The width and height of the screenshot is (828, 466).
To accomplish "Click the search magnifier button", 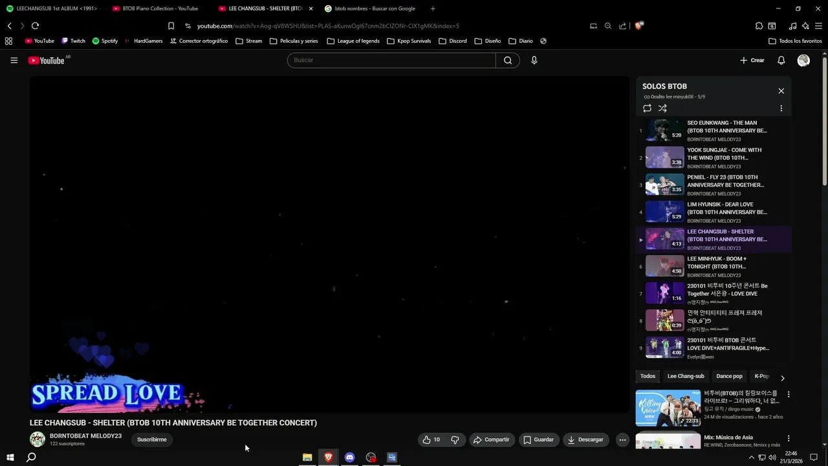I will tap(508, 60).
